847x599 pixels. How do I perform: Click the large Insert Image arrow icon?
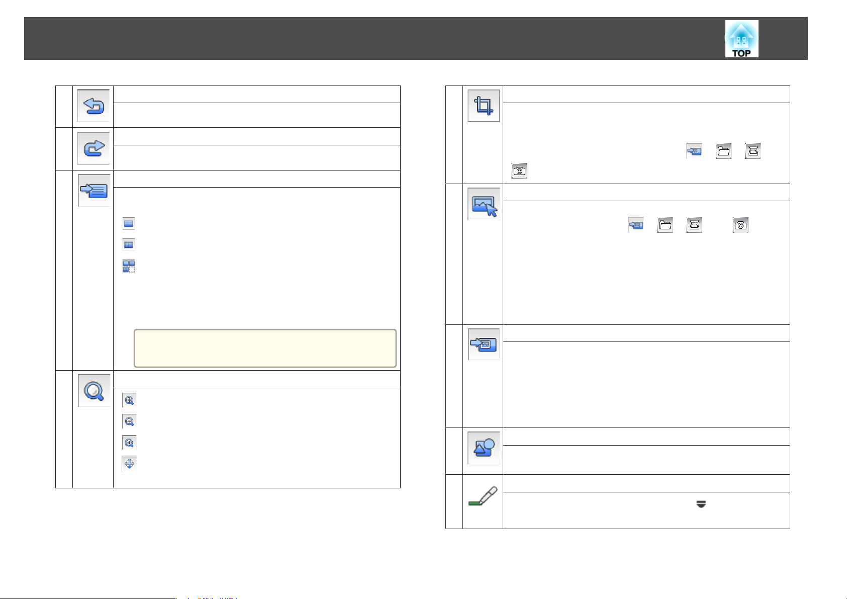click(x=484, y=344)
